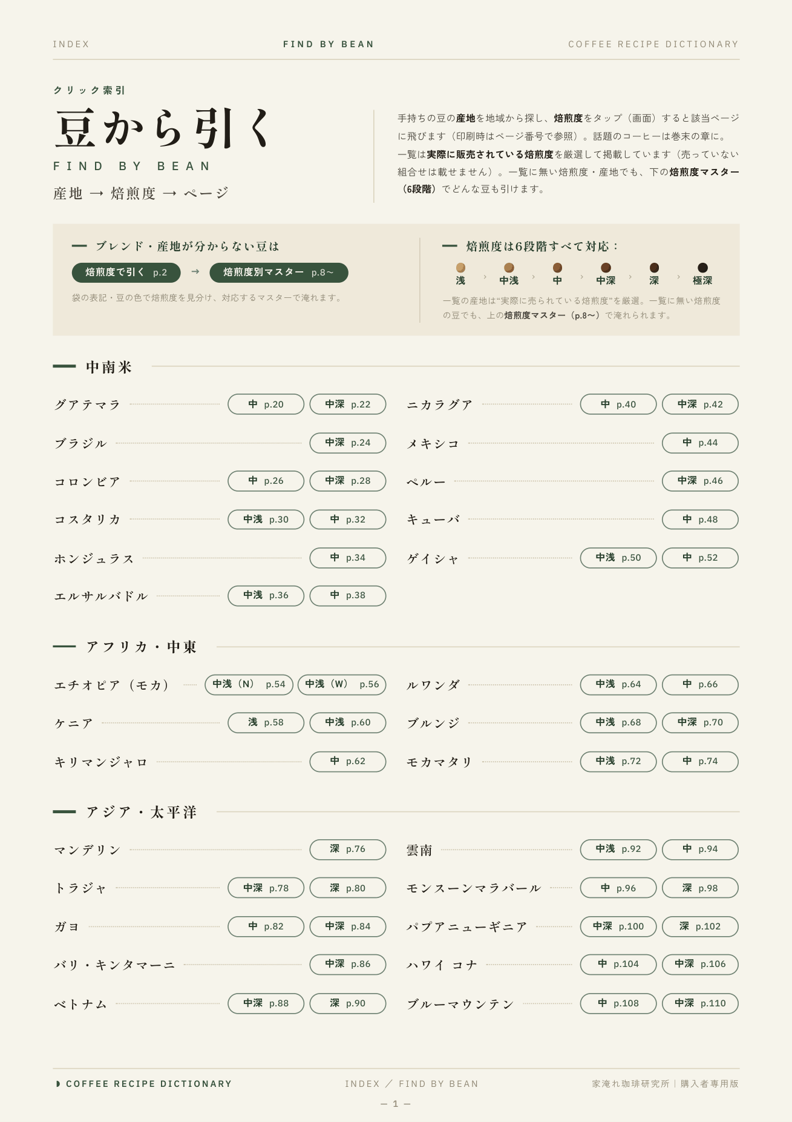Click the page number 1 in footer

coord(396,1104)
